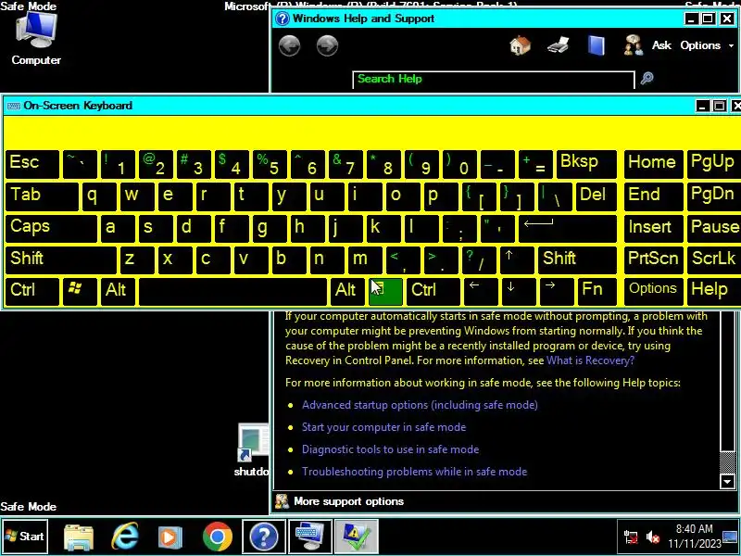Launch Google Chrome from taskbar
Viewport: 741px width, 556px height.
click(x=218, y=537)
